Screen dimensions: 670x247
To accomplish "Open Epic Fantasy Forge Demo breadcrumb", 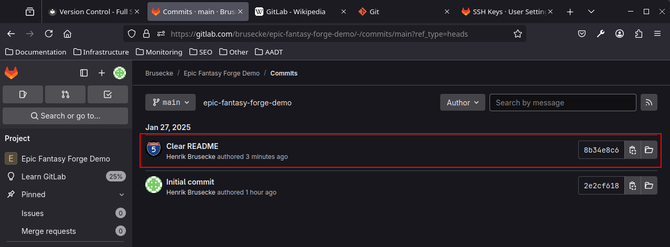I will click(221, 73).
